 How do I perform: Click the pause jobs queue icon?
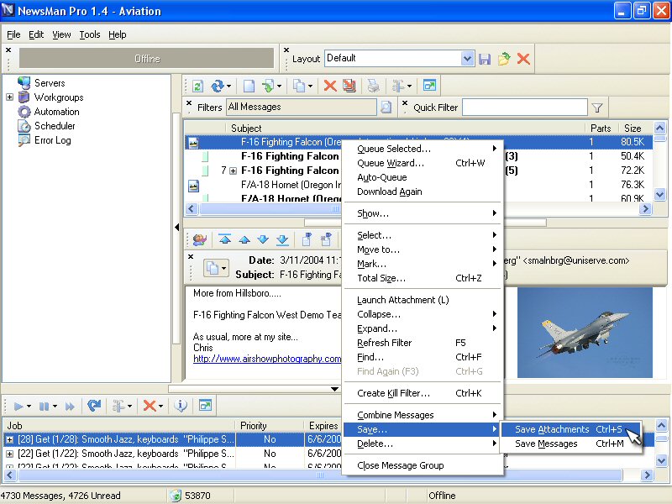(44, 406)
